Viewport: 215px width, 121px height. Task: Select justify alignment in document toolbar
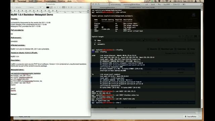[x=71, y=7]
